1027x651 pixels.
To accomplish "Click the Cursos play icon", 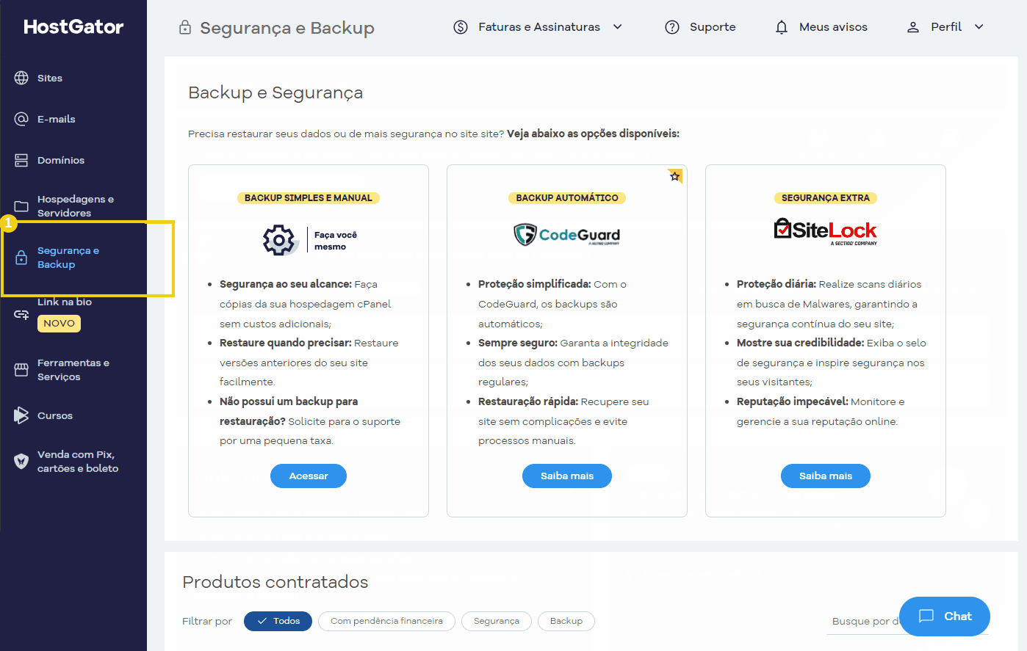I will (x=21, y=415).
